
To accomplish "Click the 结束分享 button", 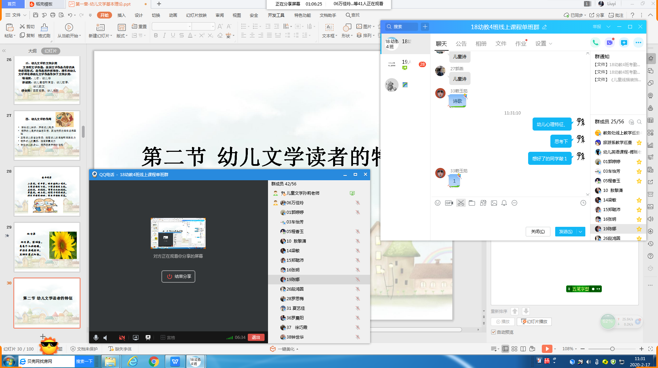I will 178,277.
